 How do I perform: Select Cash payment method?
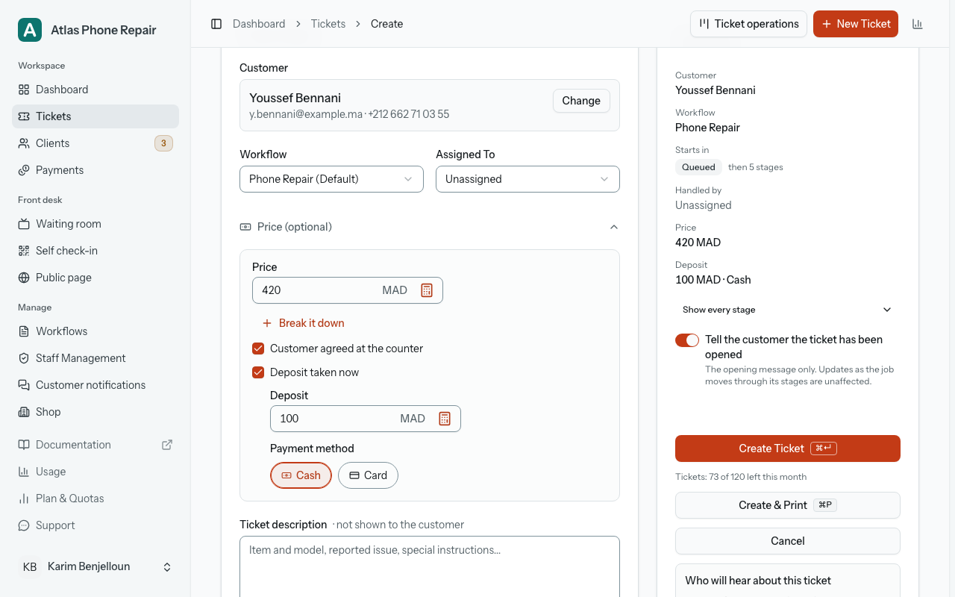(301, 475)
